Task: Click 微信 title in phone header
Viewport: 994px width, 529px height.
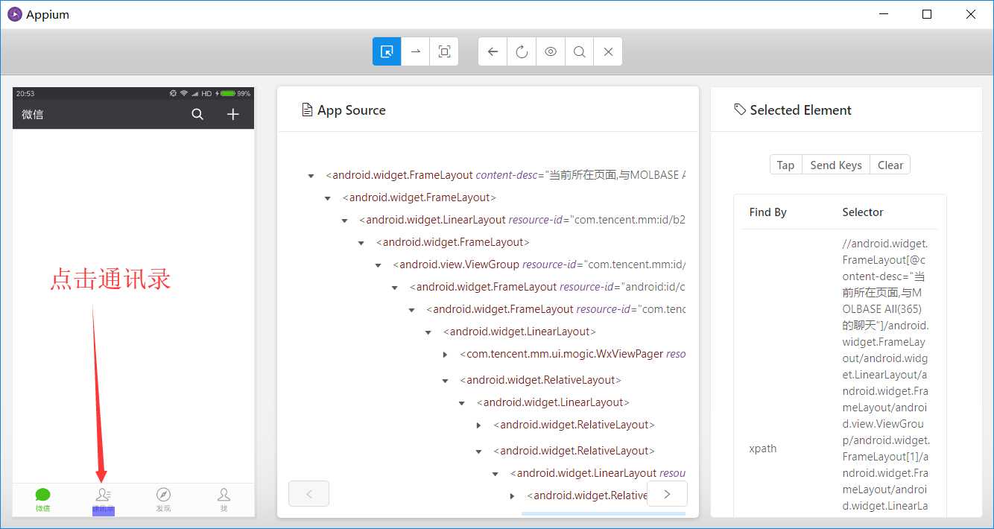Action: tap(33, 114)
